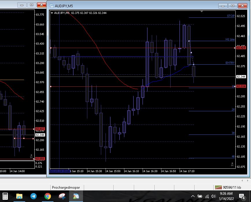Show hidden system tray icons
251x202 pixels.
tap(193, 196)
